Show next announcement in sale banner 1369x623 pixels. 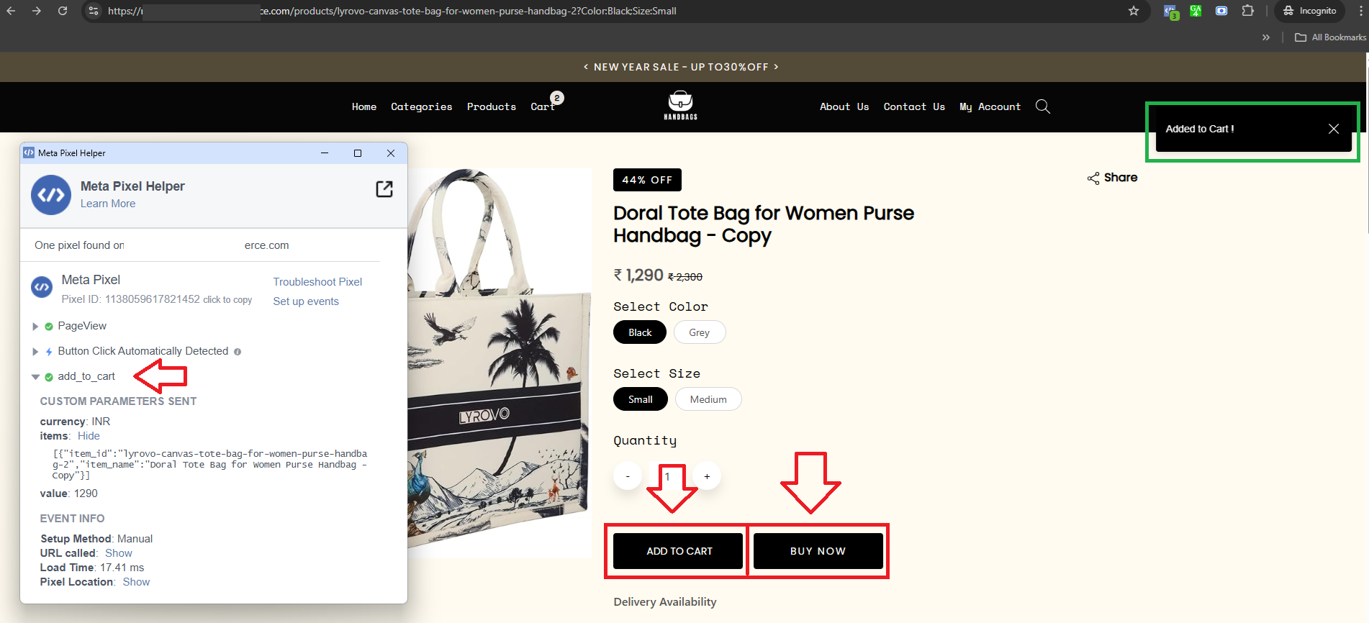click(x=776, y=67)
